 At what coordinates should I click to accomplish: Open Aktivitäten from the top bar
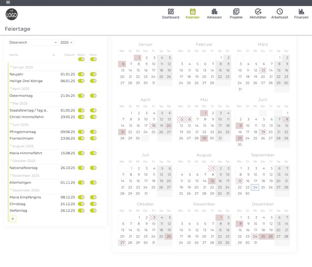pos(258,14)
